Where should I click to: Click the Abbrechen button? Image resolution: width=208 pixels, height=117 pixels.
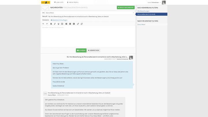point(94,50)
